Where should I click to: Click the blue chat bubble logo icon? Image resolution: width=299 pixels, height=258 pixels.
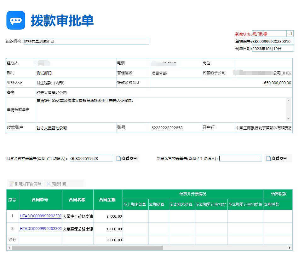pos(16,20)
